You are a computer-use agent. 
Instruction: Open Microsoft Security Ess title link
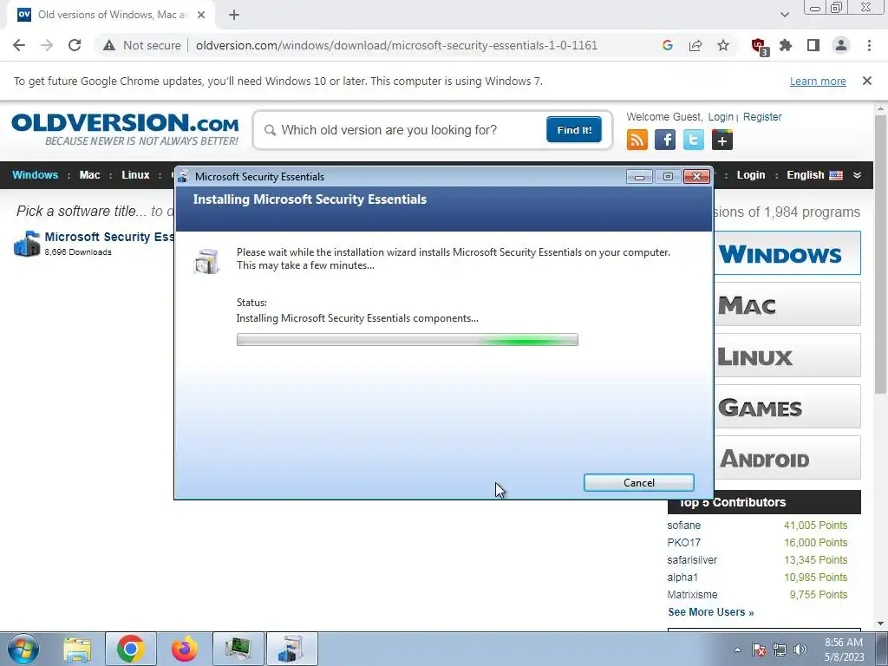(109, 237)
